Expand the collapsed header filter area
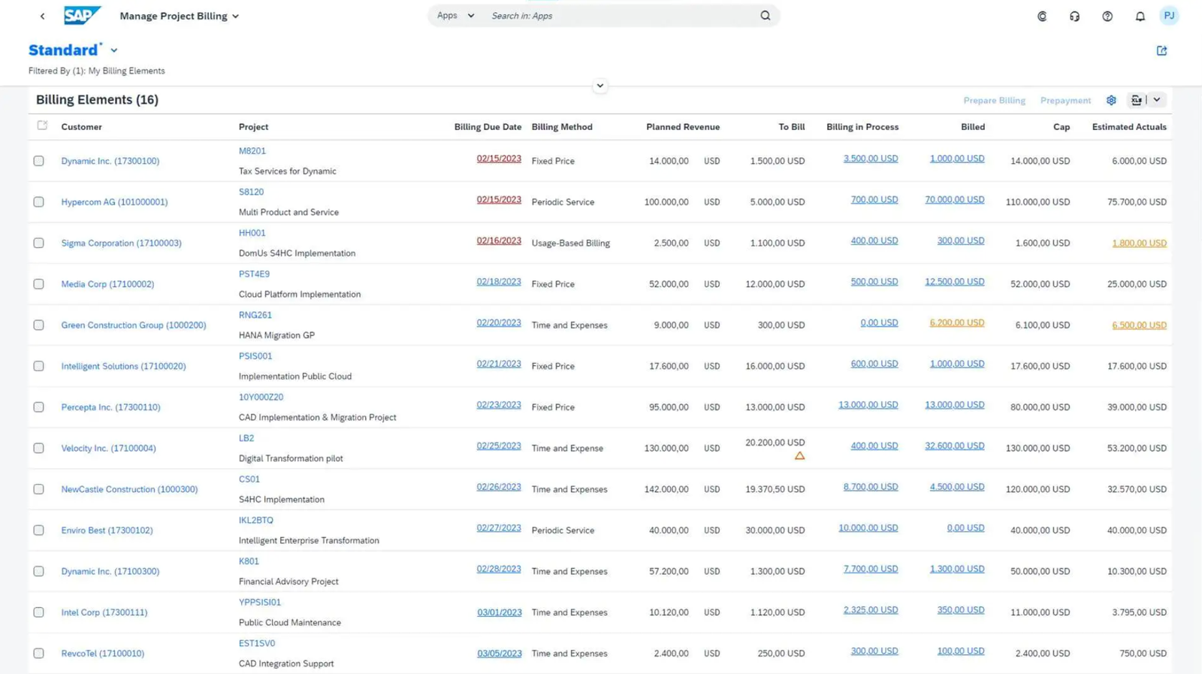1202x674 pixels. pyautogui.click(x=599, y=86)
